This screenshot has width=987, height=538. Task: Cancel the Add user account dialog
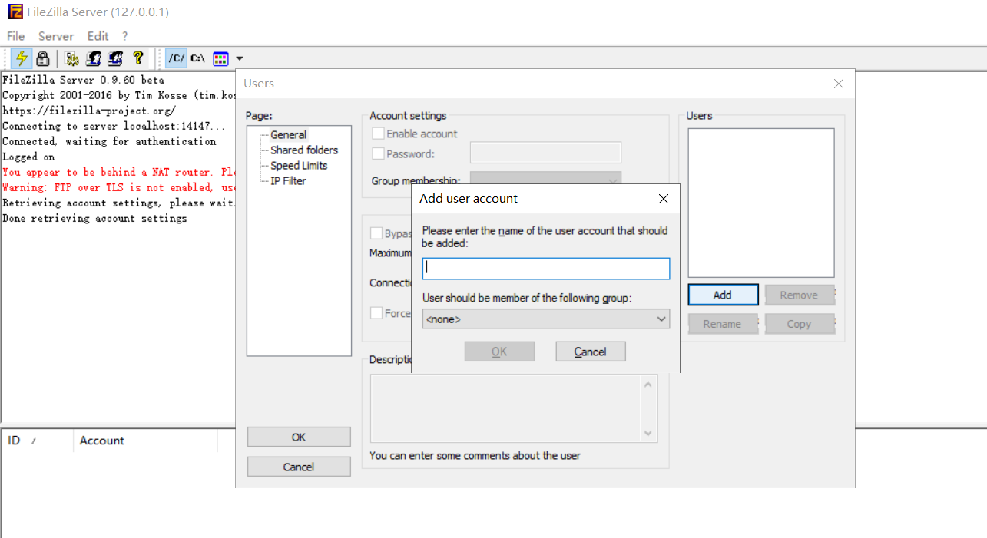point(591,352)
